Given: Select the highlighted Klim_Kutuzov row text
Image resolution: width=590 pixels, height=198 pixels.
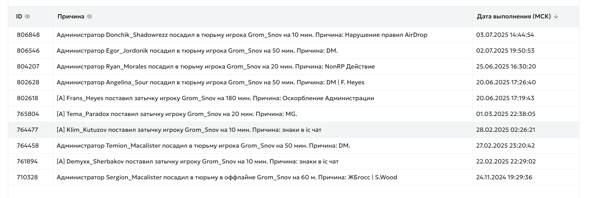Looking at the screenshot, I should [x=189, y=130].
